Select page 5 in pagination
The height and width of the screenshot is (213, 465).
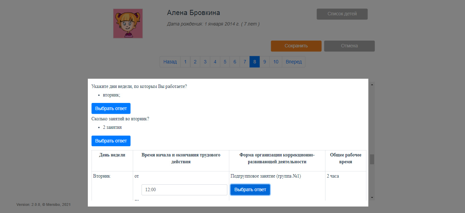click(225, 62)
